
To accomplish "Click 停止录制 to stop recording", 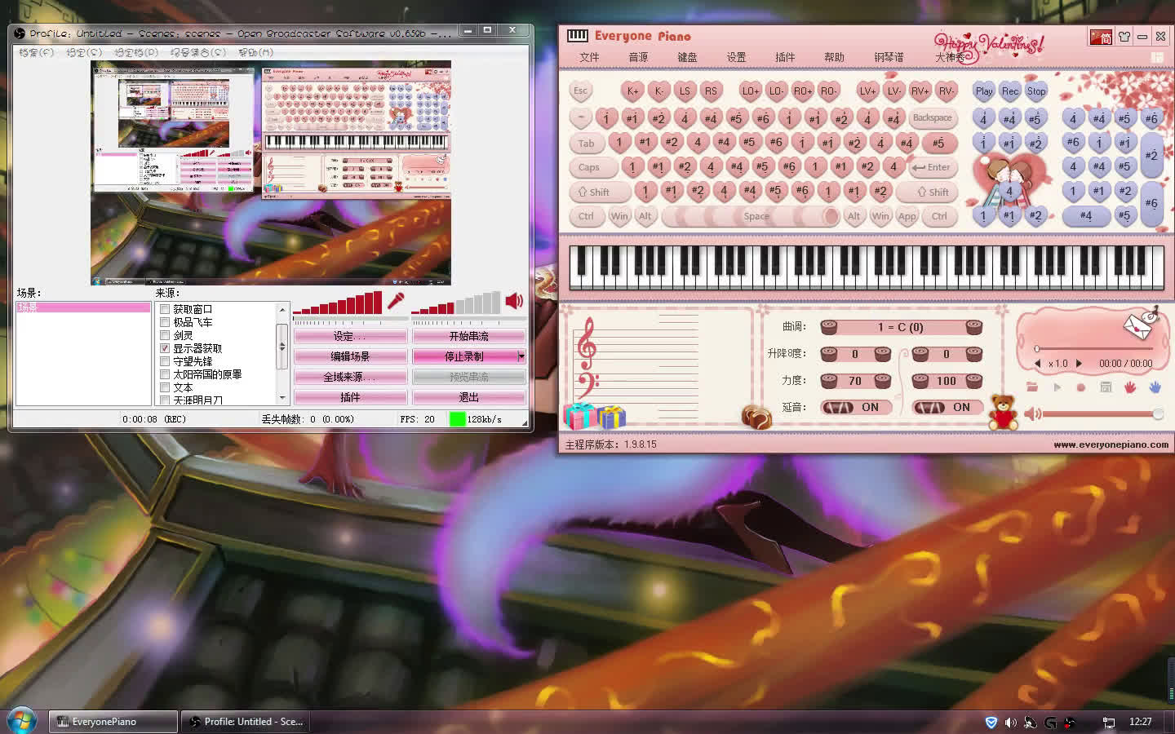I will point(464,356).
